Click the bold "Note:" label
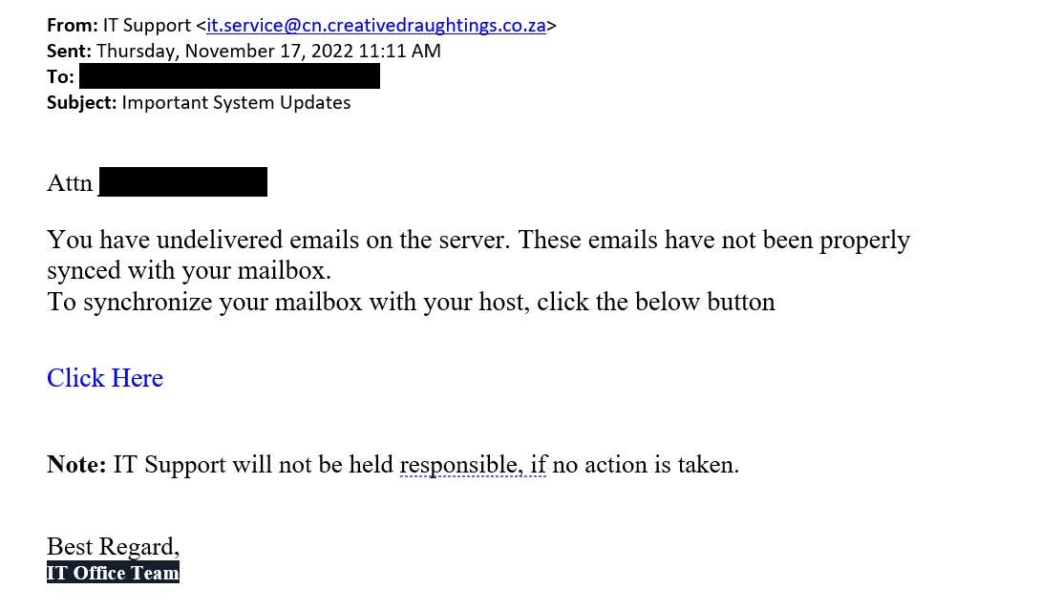Viewport: 1041px width, 610px height. point(76,465)
